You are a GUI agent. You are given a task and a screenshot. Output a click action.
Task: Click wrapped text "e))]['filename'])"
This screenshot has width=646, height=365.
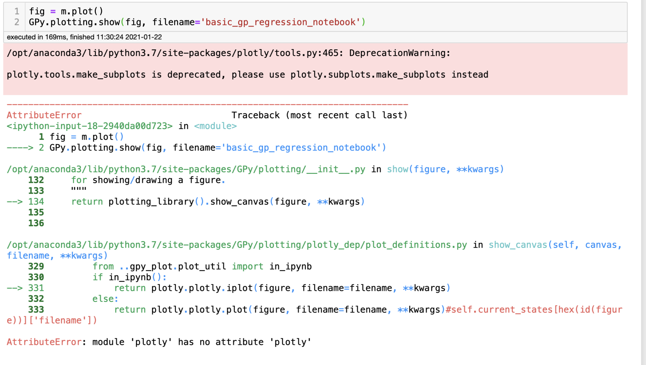[x=52, y=321]
